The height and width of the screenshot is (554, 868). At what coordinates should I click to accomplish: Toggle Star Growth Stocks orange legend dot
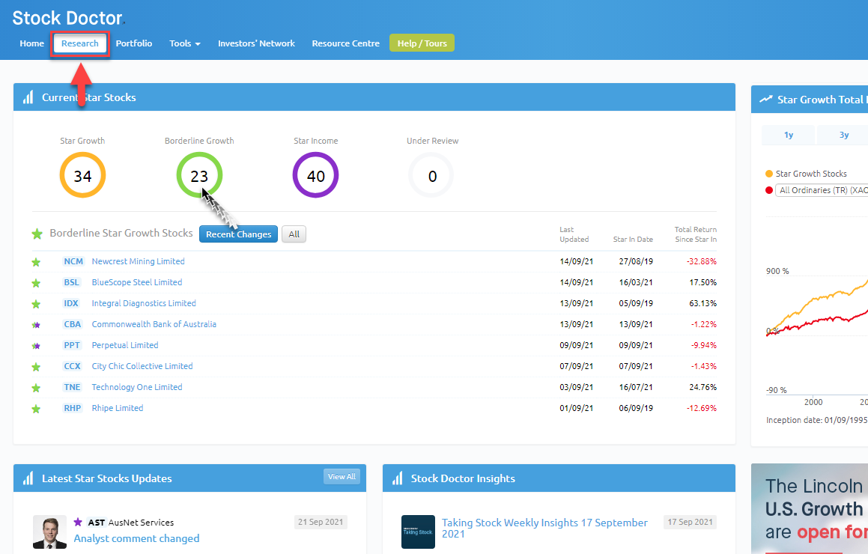(x=769, y=174)
